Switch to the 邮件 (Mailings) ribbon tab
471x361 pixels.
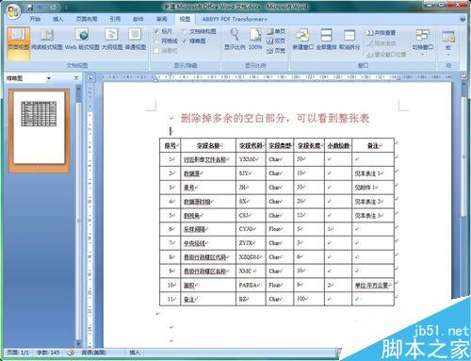138,19
